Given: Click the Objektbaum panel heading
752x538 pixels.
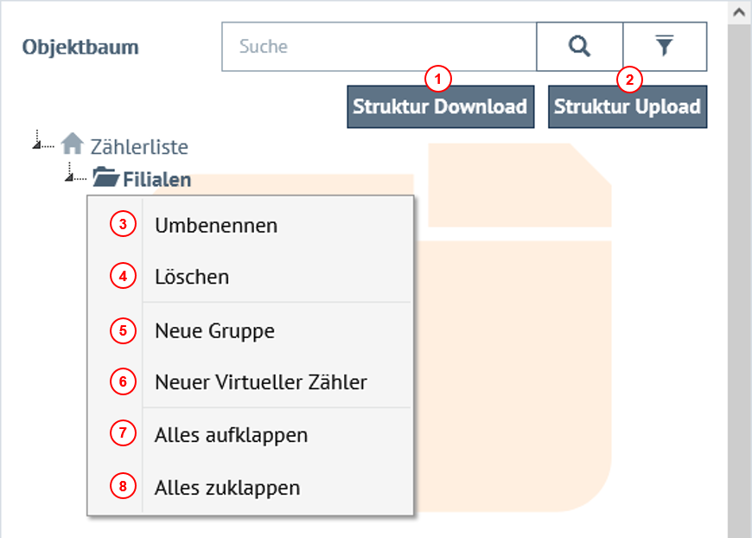Looking at the screenshot, I should coord(80,48).
